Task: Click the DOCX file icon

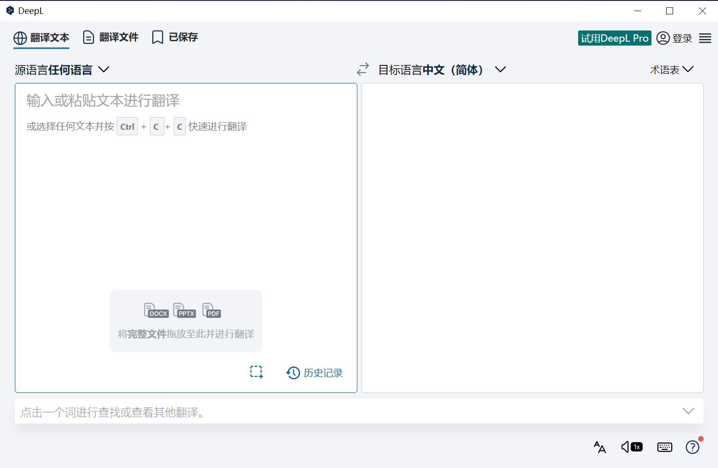Action: (x=156, y=310)
